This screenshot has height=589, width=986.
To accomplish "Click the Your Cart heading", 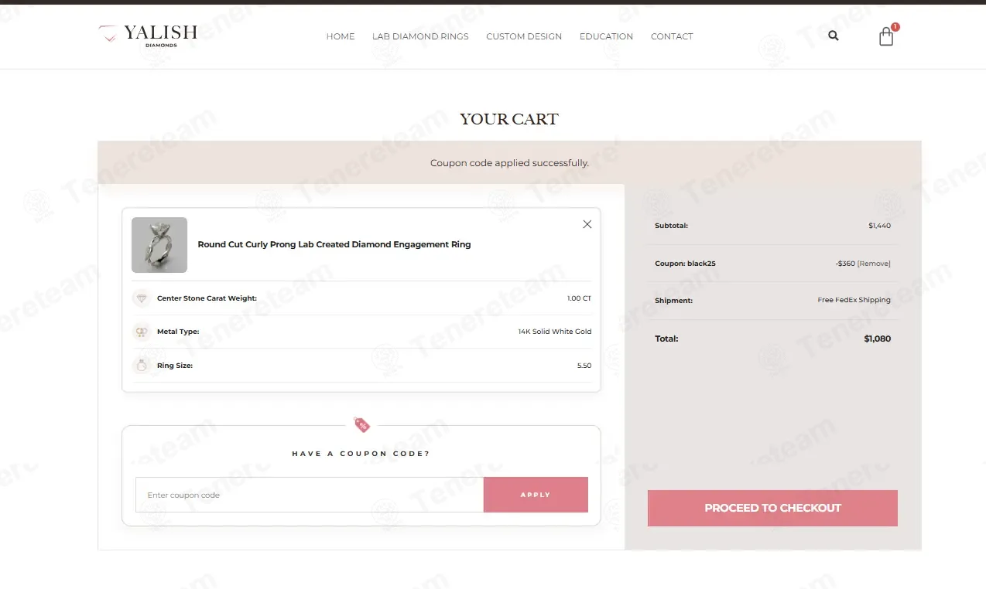I will coord(509,119).
